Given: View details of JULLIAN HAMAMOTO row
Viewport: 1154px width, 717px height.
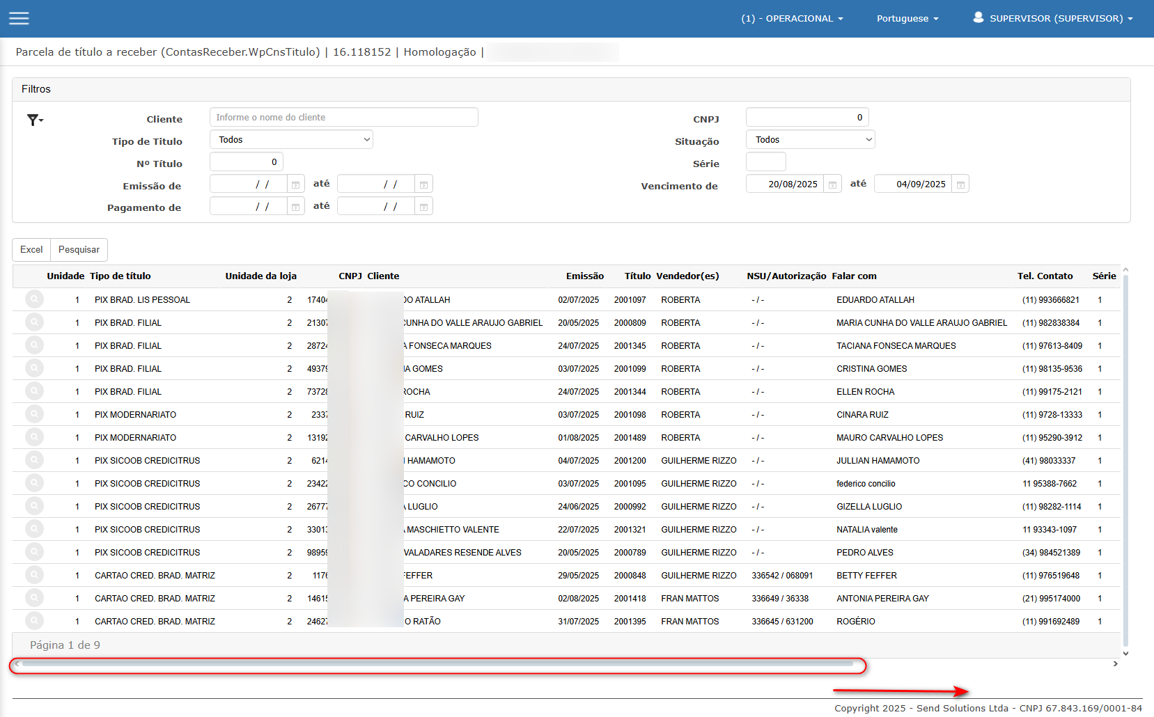Looking at the screenshot, I should (34, 460).
